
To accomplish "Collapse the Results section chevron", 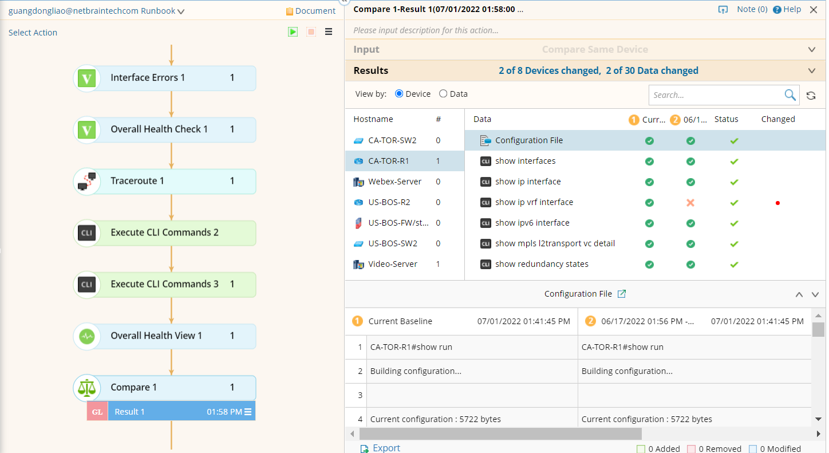I will (811, 71).
